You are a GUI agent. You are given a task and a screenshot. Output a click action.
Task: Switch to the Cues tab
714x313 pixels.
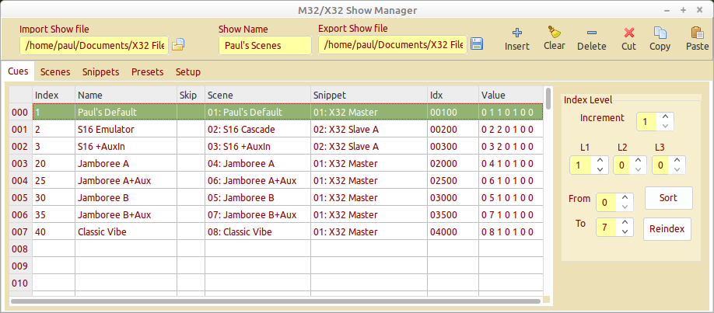coord(18,71)
